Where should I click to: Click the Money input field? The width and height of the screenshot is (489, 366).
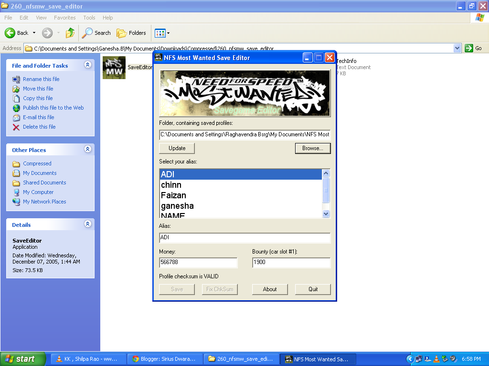point(198,263)
